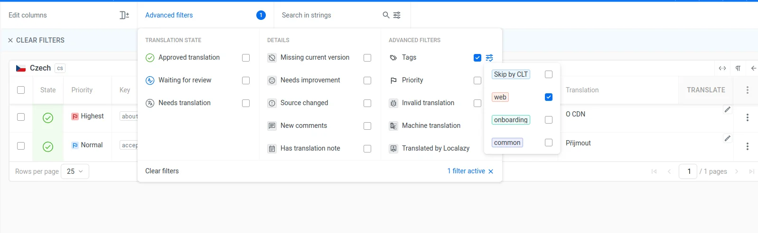Open Rows per page dropdown

75,171
